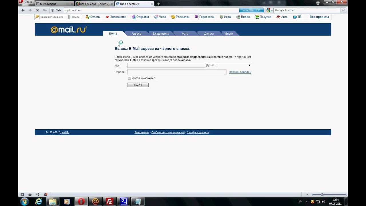366x206 pixels.
Task: Toggle the Opera panel icon in status bar
Action: (x=22, y=195)
